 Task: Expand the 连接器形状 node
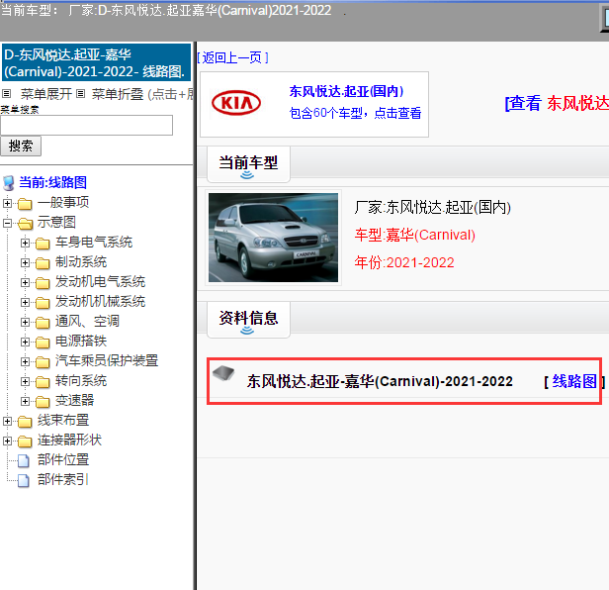coord(7,441)
